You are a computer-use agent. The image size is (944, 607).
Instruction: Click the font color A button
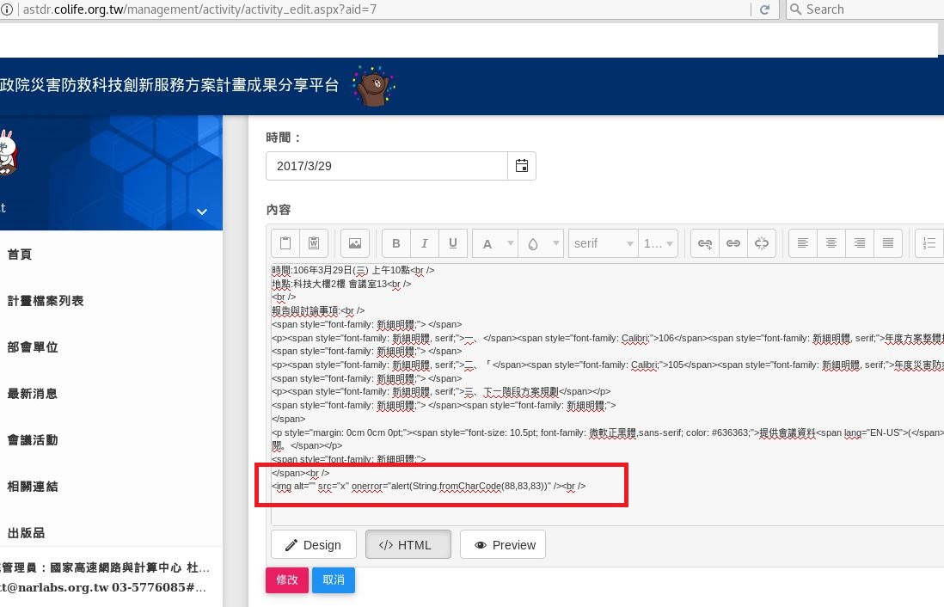487,243
